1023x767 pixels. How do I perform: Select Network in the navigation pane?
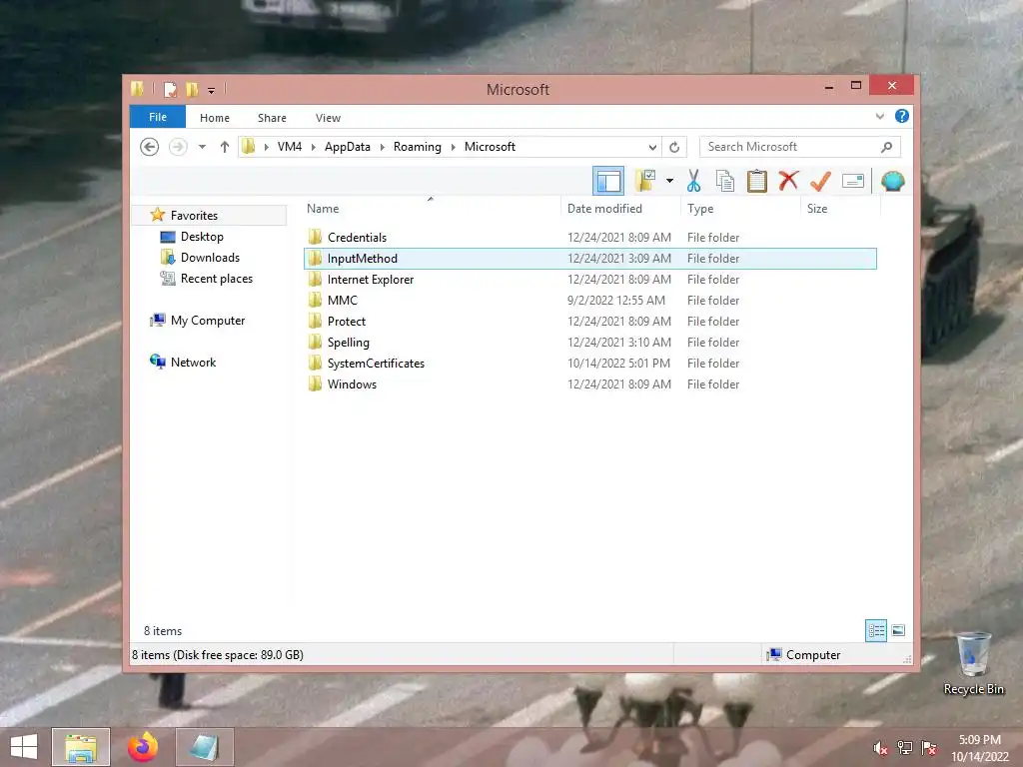(x=193, y=362)
